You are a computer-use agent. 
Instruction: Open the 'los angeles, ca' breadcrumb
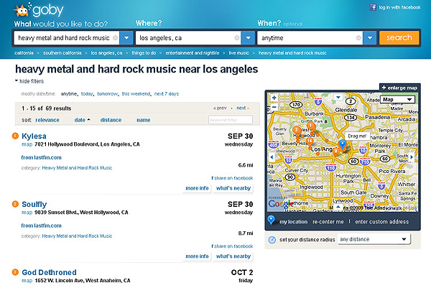[x=106, y=52]
